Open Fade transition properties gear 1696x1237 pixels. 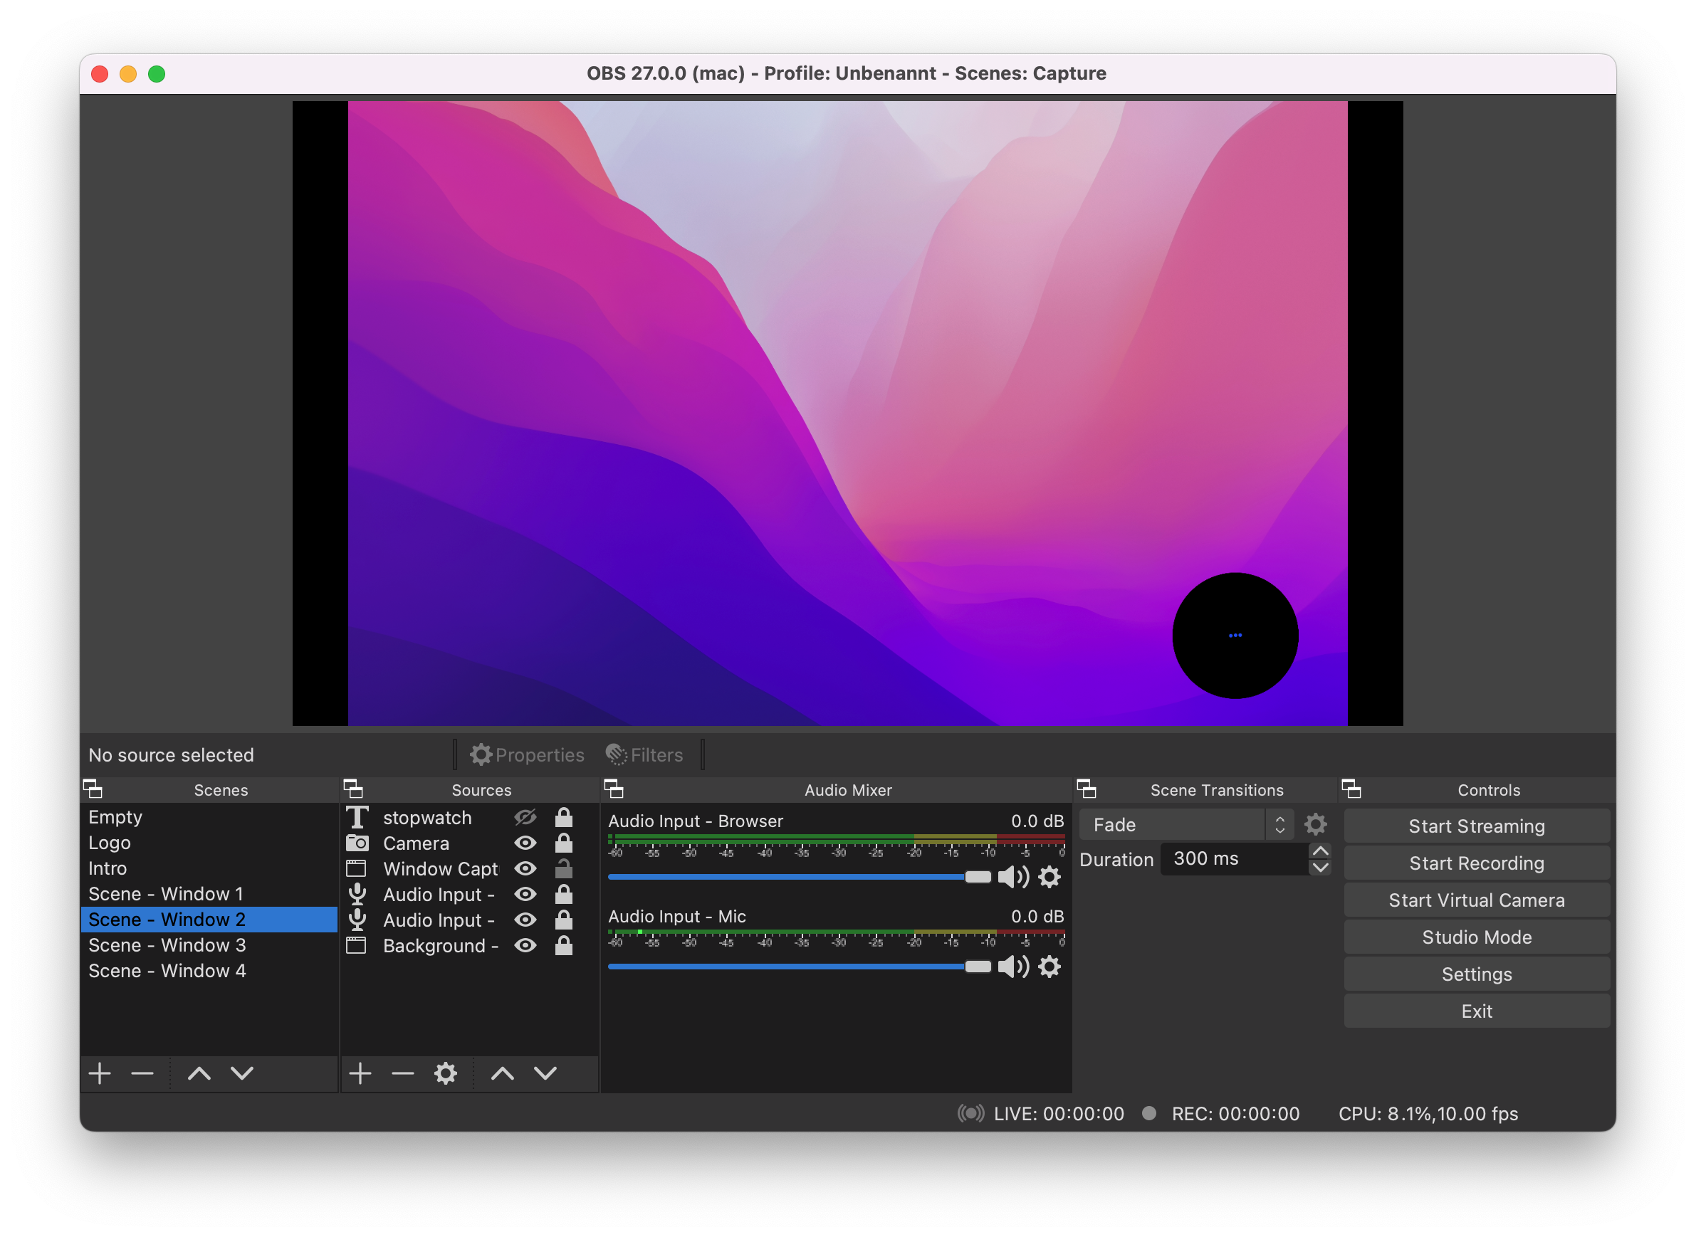[x=1316, y=824]
